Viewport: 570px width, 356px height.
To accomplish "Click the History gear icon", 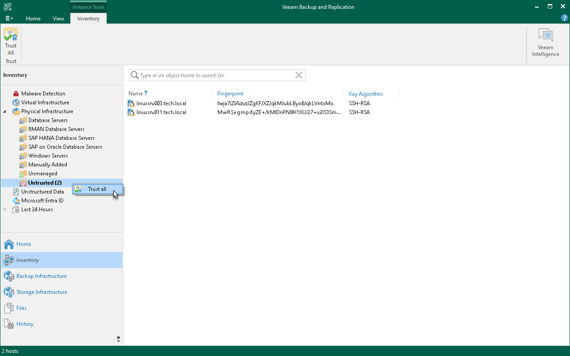I will point(9,324).
